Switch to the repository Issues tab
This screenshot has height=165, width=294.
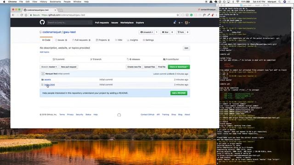click(61, 40)
